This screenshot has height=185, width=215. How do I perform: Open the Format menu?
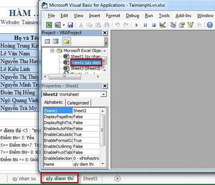(x=113, y=16)
